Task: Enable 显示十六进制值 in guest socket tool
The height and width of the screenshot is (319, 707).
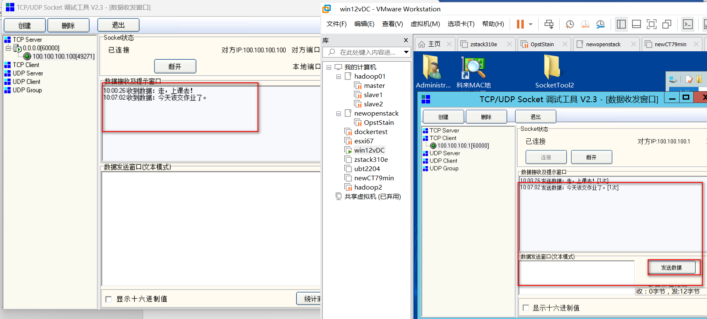Action: pyautogui.click(x=526, y=308)
